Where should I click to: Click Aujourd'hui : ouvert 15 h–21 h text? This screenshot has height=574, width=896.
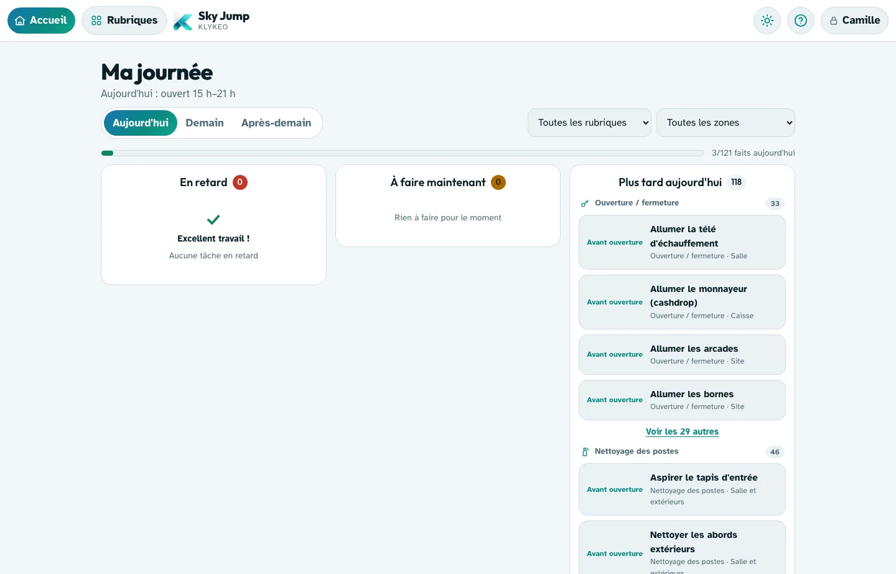(168, 93)
